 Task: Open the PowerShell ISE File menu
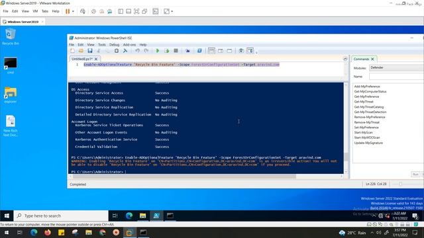click(x=72, y=44)
